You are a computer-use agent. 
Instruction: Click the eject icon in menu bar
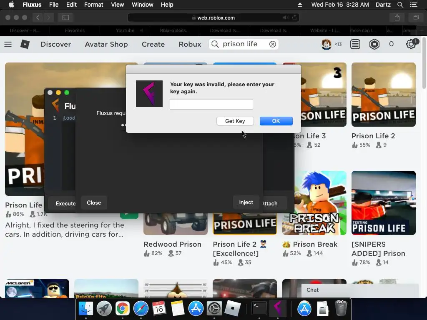[300, 5]
